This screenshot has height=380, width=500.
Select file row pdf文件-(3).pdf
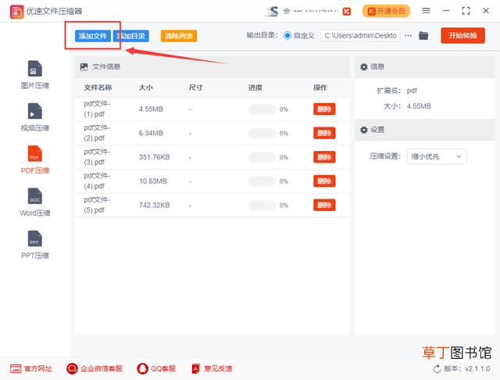tap(212, 157)
